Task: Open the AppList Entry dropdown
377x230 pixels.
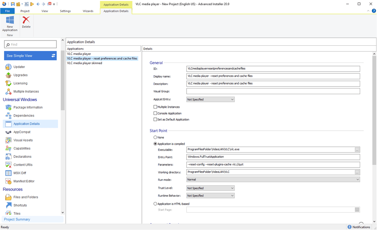Action: pos(211,99)
